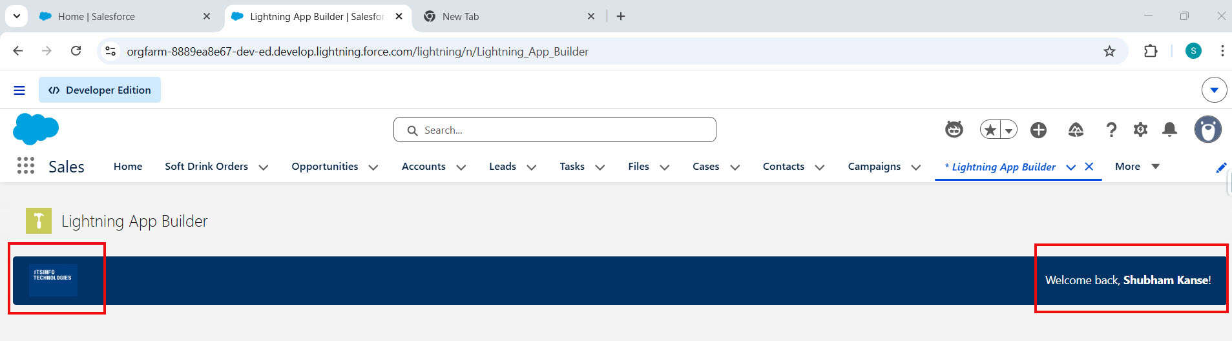Open the More navigation menu
This screenshot has height=341, width=1232.
point(1137,166)
